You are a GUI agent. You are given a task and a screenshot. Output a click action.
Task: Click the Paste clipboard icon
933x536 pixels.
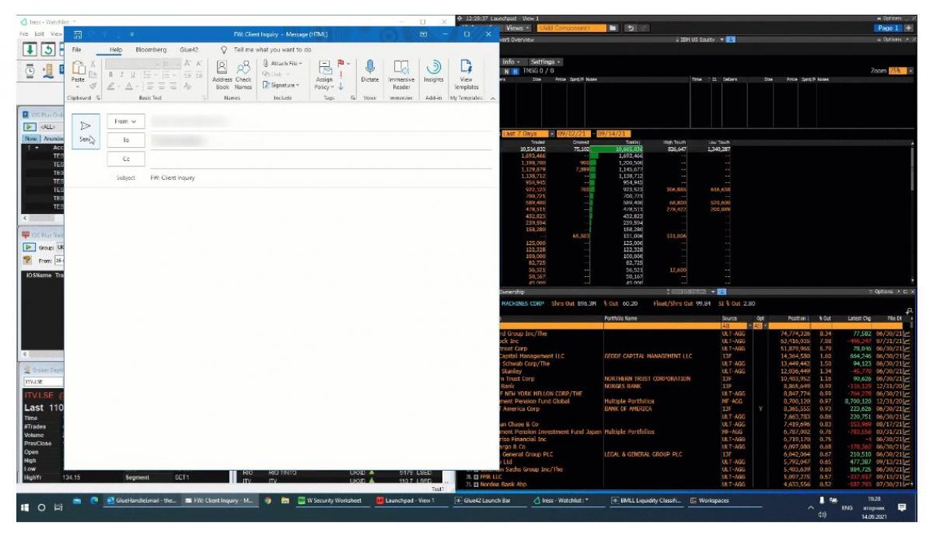tap(78, 70)
